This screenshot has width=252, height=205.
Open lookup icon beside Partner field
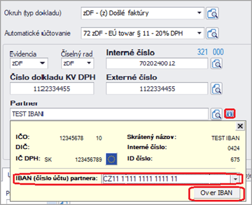point(216,114)
